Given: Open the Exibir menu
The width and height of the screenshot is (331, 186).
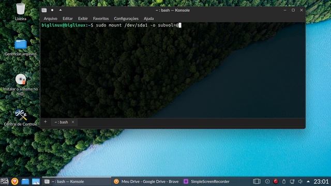Looking at the screenshot, I should point(83,19).
